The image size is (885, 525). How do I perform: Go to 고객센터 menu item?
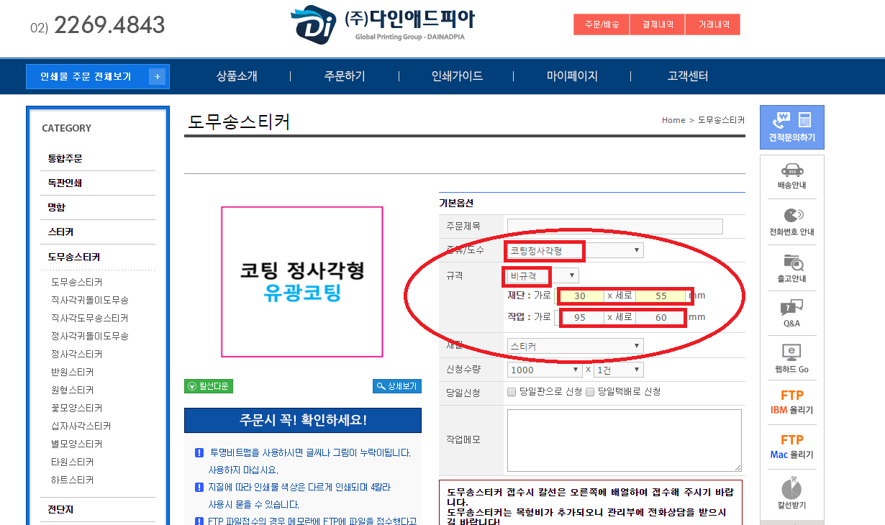688,76
